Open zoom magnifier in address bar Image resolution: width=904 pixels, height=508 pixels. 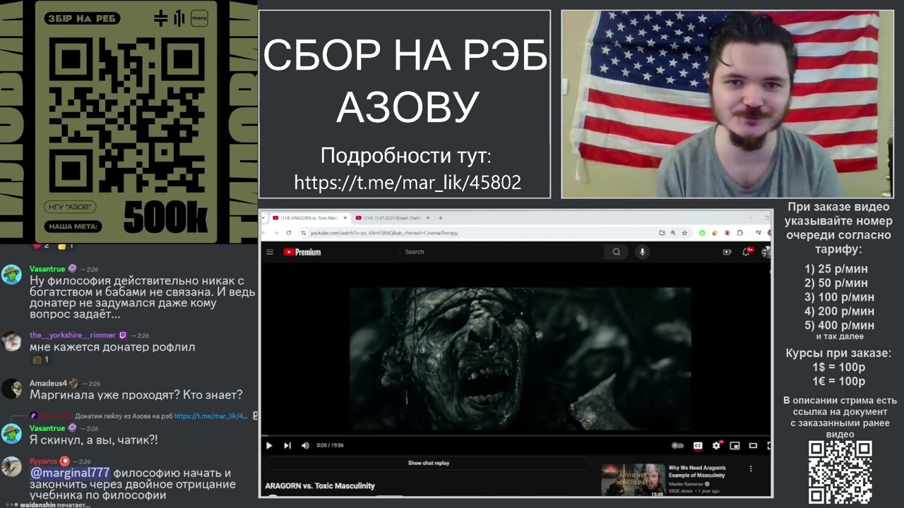[x=673, y=233]
